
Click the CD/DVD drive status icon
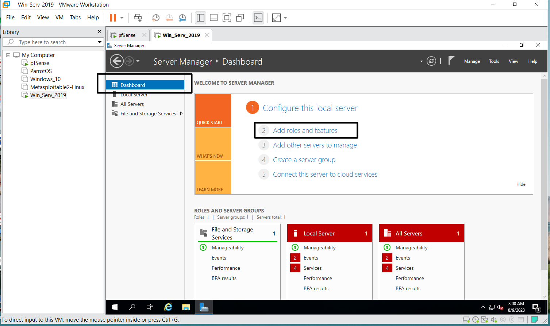point(476,320)
